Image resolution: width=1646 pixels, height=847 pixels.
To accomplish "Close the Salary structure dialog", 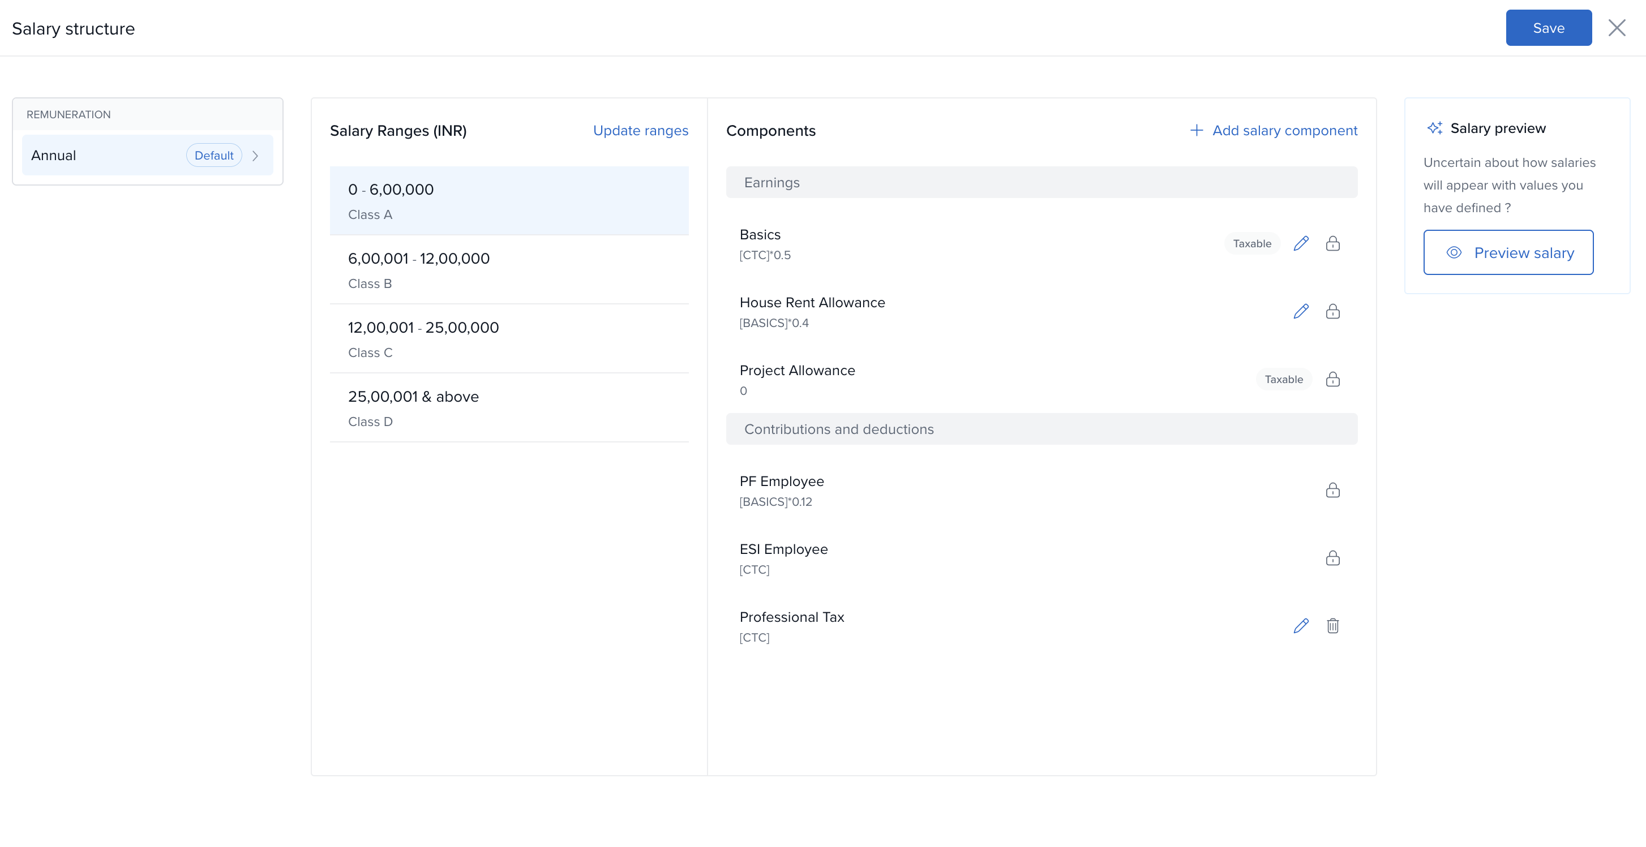I will [1617, 28].
